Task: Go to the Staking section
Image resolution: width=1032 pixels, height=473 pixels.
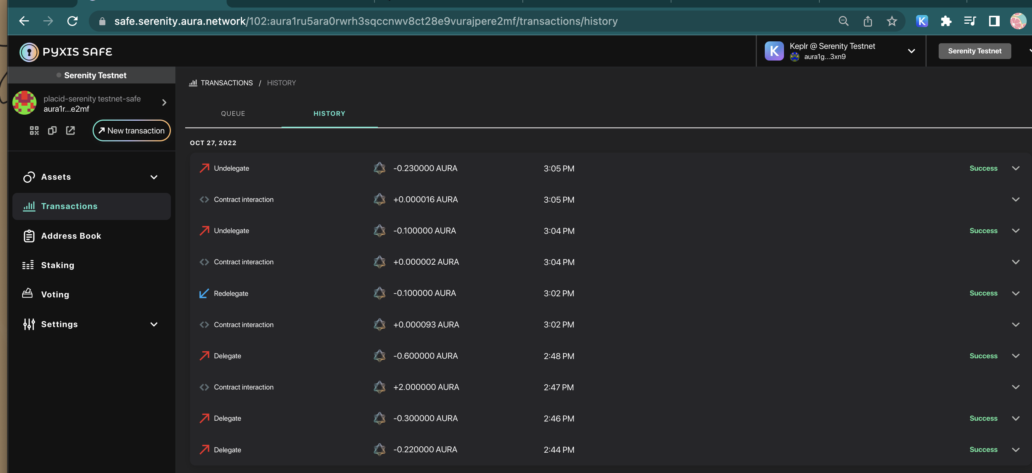Action: [x=58, y=265]
